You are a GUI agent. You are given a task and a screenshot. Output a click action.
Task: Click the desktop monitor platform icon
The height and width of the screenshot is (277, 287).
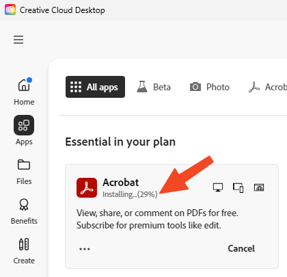(x=218, y=187)
